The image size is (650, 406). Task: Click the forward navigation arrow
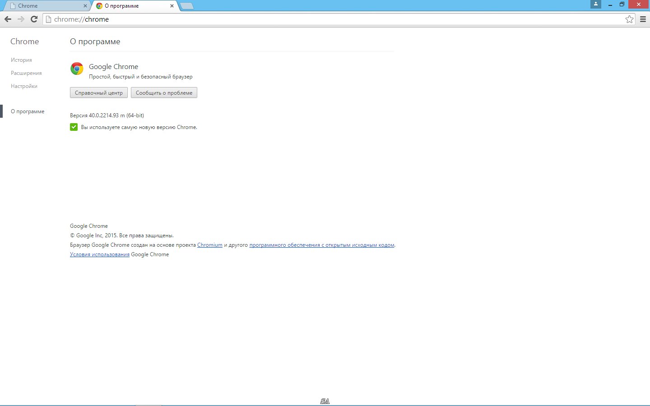pyautogui.click(x=21, y=19)
